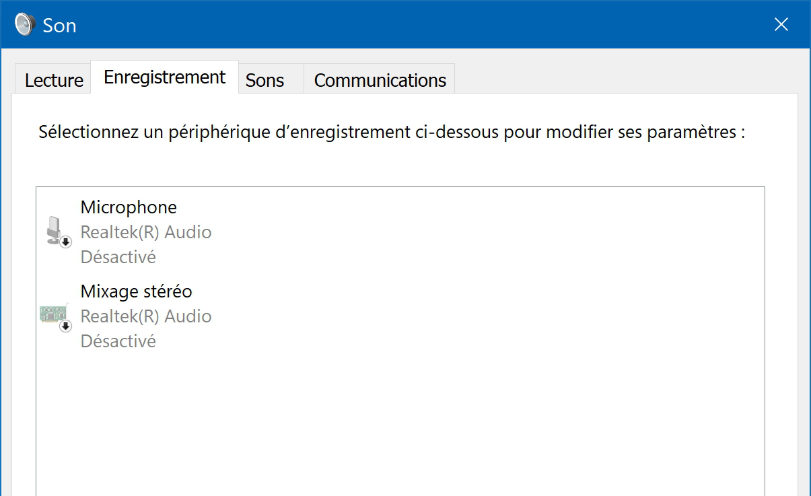
Task: Select the Enregistrement tab
Action: coord(164,77)
